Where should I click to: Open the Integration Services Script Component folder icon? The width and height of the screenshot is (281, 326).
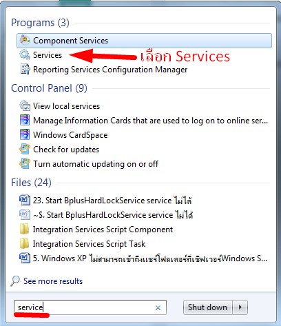(x=25, y=230)
